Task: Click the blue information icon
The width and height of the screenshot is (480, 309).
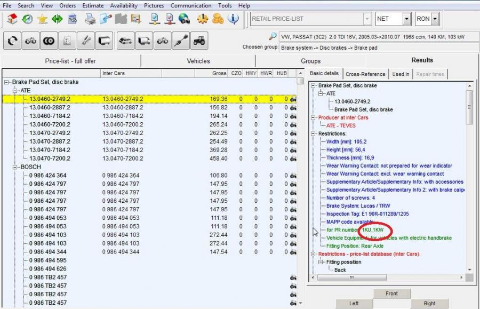Action: (233, 19)
